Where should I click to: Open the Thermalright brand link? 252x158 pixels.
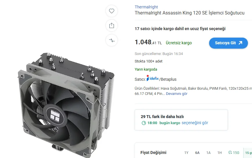pos(146,7)
